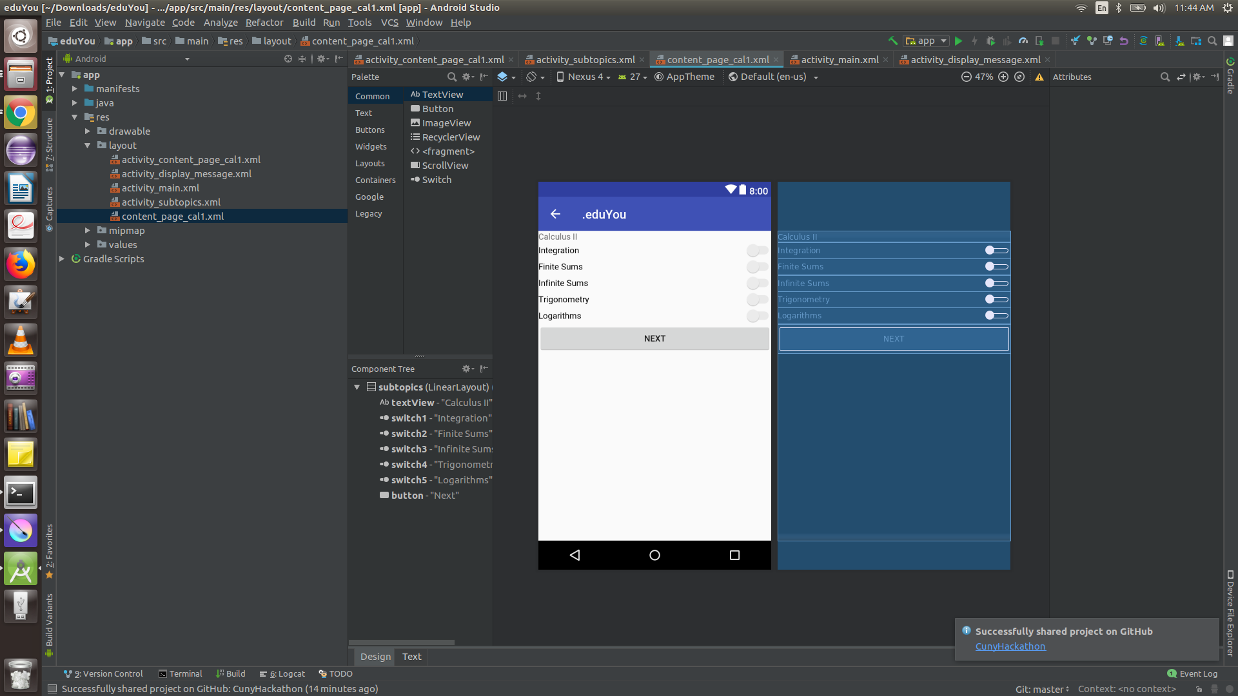Toggle the Trigonometry switch in blueprint
The height and width of the screenshot is (696, 1238).
pyautogui.click(x=996, y=300)
